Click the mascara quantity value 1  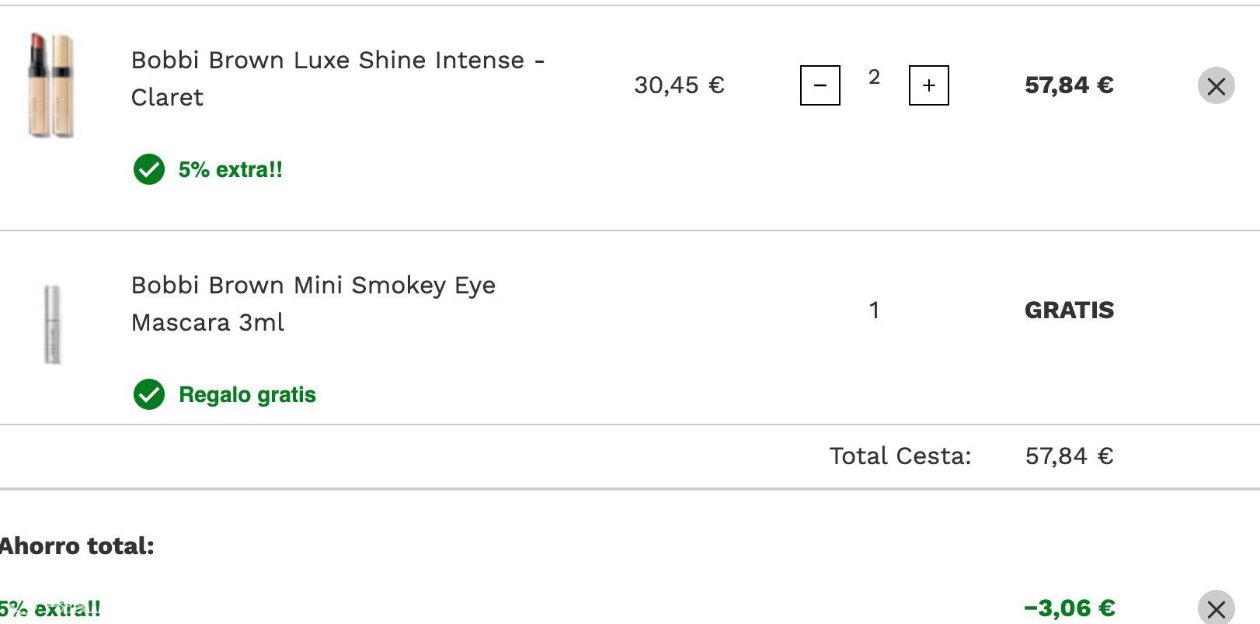(x=874, y=310)
